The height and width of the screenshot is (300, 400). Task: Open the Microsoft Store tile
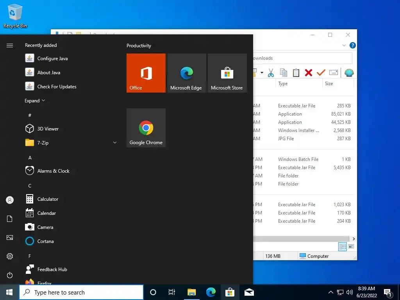(x=227, y=73)
